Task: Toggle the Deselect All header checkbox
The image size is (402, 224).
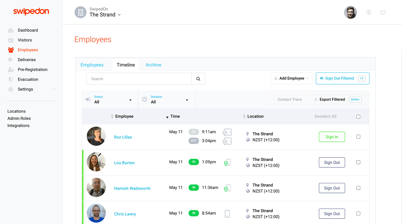Action: pyautogui.click(x=358, y=117)
